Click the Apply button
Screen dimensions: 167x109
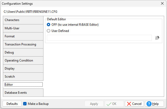point(94,104)
